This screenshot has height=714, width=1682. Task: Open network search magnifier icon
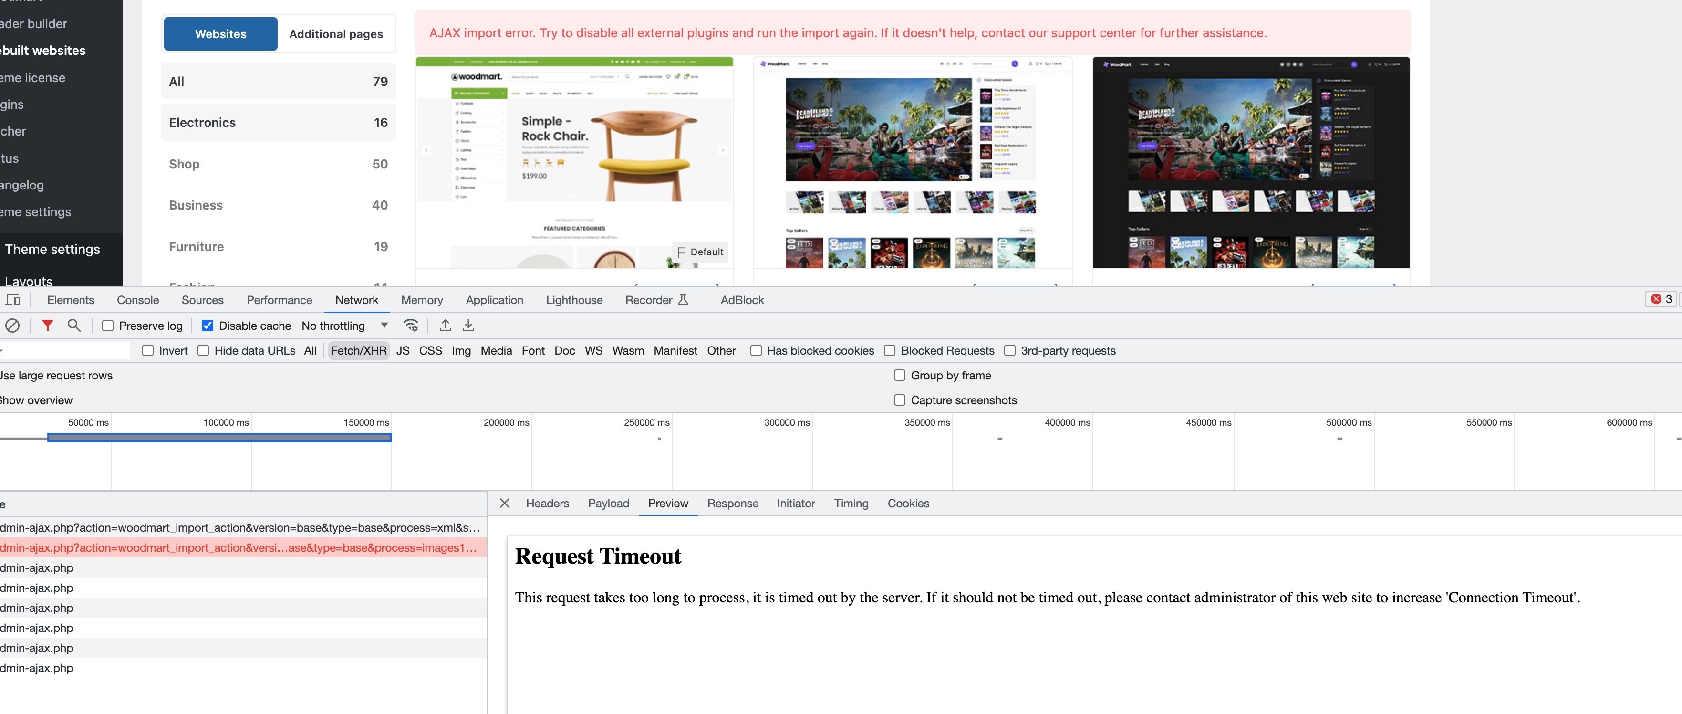pyautogui.click(x=74, y=325)
